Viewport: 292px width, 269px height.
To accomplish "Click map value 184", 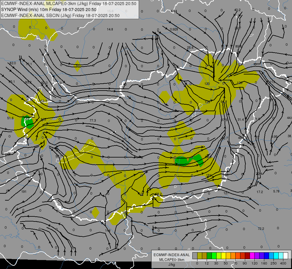I will (209, 175).
